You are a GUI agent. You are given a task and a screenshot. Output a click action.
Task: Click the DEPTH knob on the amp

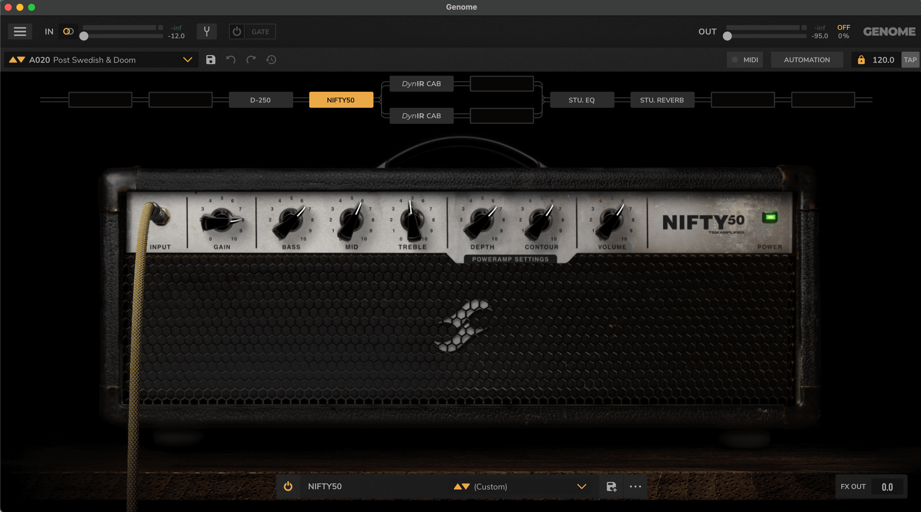point(482,221)
